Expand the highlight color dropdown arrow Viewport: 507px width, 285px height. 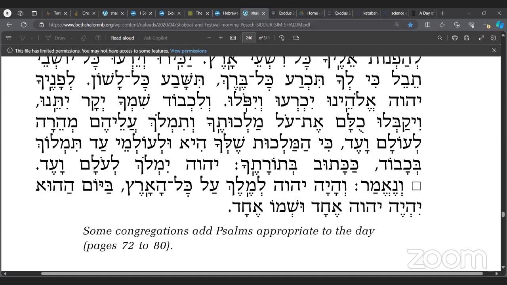tap(32, 38)
